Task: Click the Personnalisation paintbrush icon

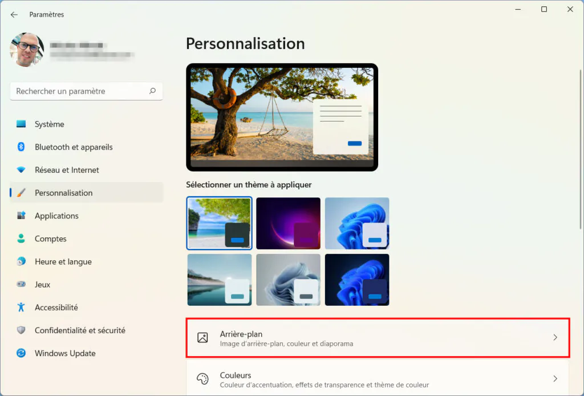Action: (21, 193)
